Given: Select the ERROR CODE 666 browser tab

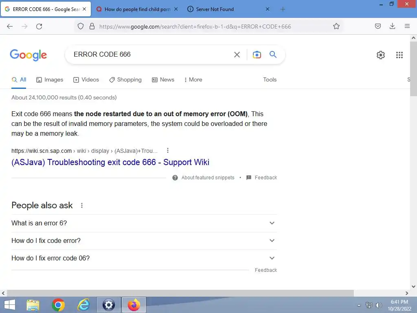Looking at the screenshot, I should (46, 9).
